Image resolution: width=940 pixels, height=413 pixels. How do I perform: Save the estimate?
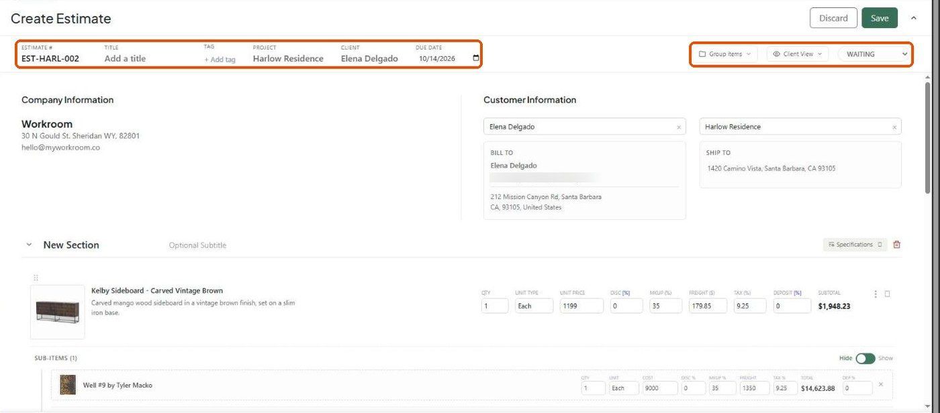[x=880, y=18]
